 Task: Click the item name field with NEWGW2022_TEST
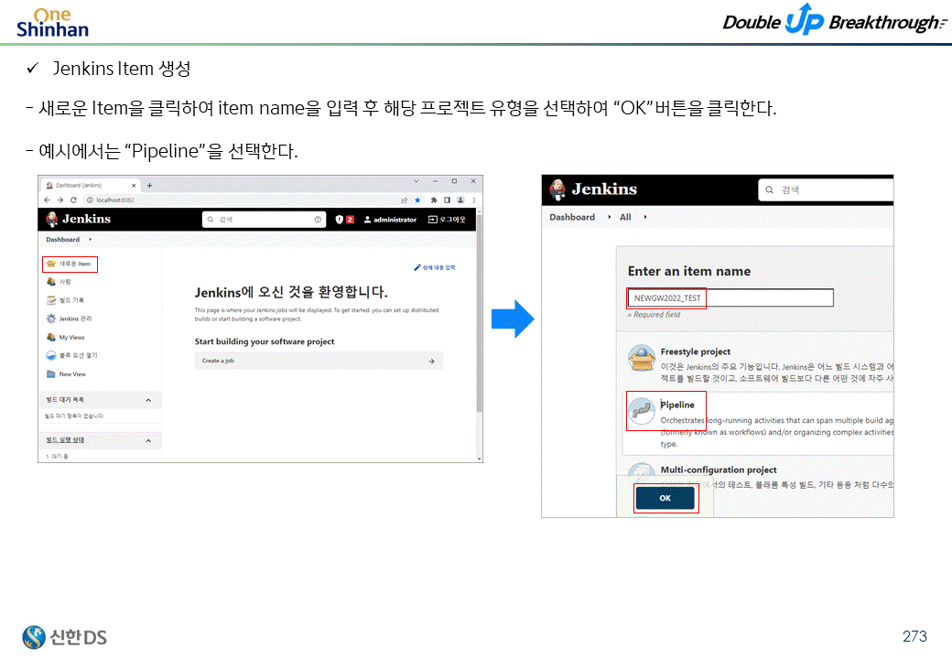pyautogui.click(x=730, y=298)
